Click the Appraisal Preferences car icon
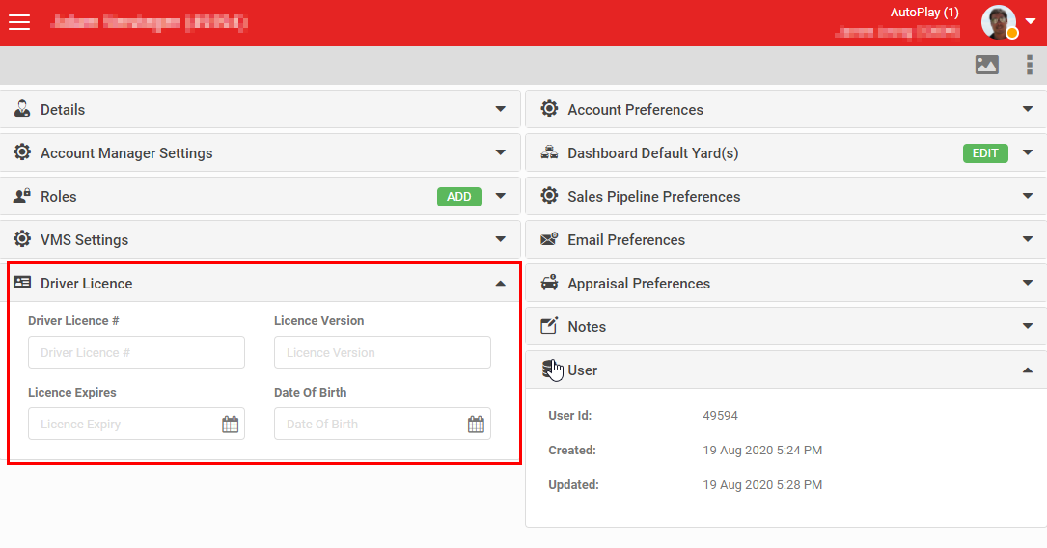The height and width of the screenshot is (548, 1047). tap(549, 283)
